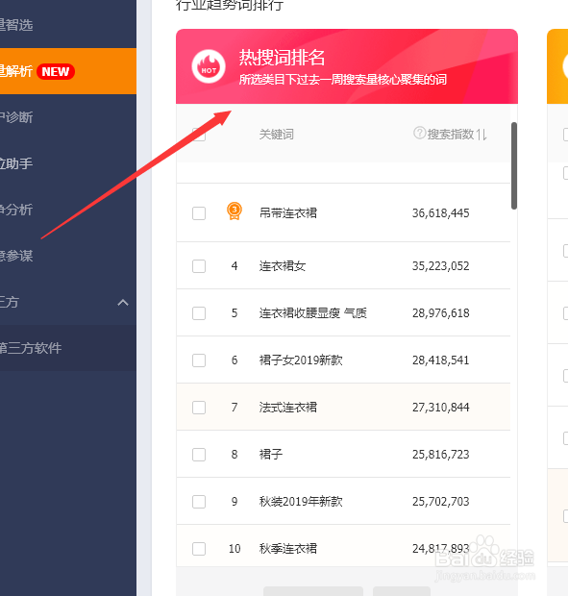Click the value 25,816,723
Viewport: 568px width, 596px height.
pyautogui.click(x=441, y=455)
